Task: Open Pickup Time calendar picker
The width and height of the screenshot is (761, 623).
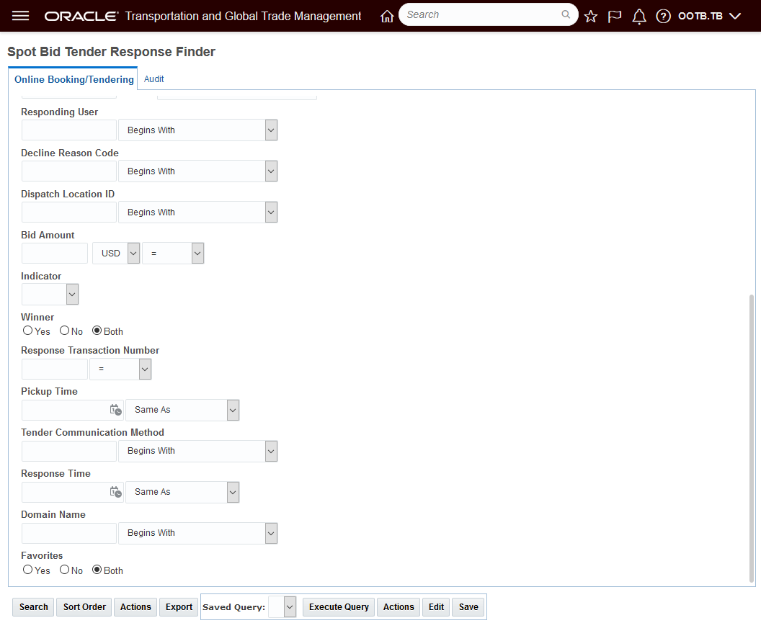Action: point(115,410)
